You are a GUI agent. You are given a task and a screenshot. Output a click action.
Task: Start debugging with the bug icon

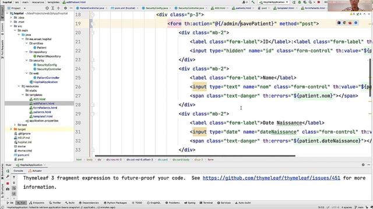(x=300, y=2)
